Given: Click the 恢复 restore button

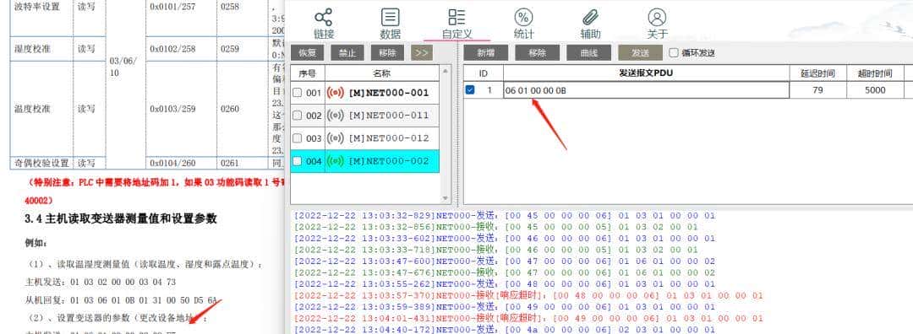Looking at the screenshot, I should point(307,53).
